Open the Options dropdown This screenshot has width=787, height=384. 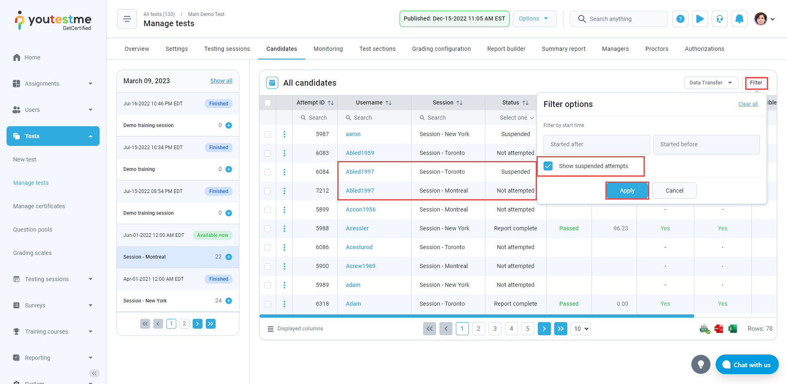[534, 19]
